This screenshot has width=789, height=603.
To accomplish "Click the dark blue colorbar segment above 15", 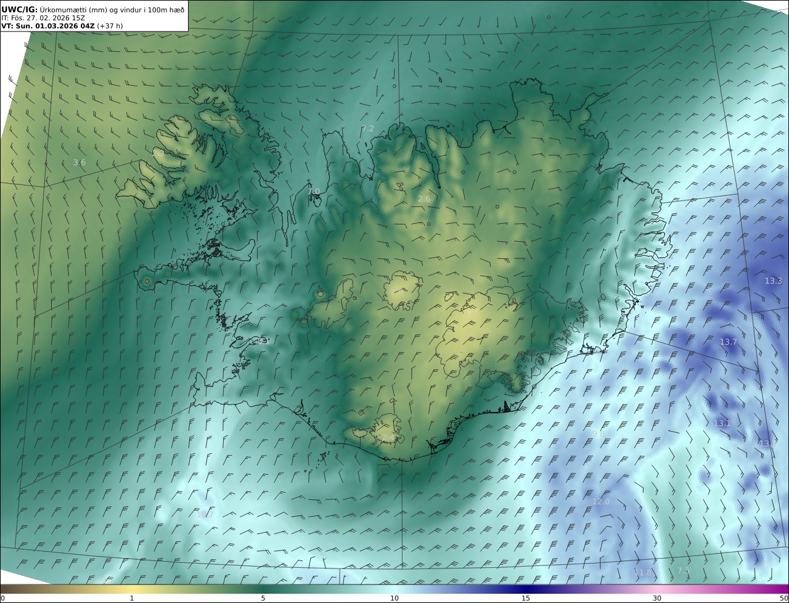I will 526,589.
